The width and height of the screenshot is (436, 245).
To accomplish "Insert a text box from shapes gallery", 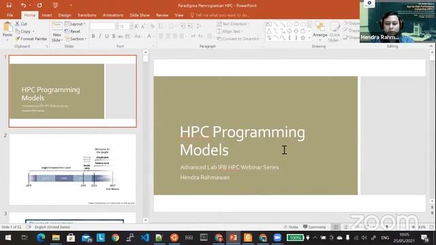I will tap(269, 24).
